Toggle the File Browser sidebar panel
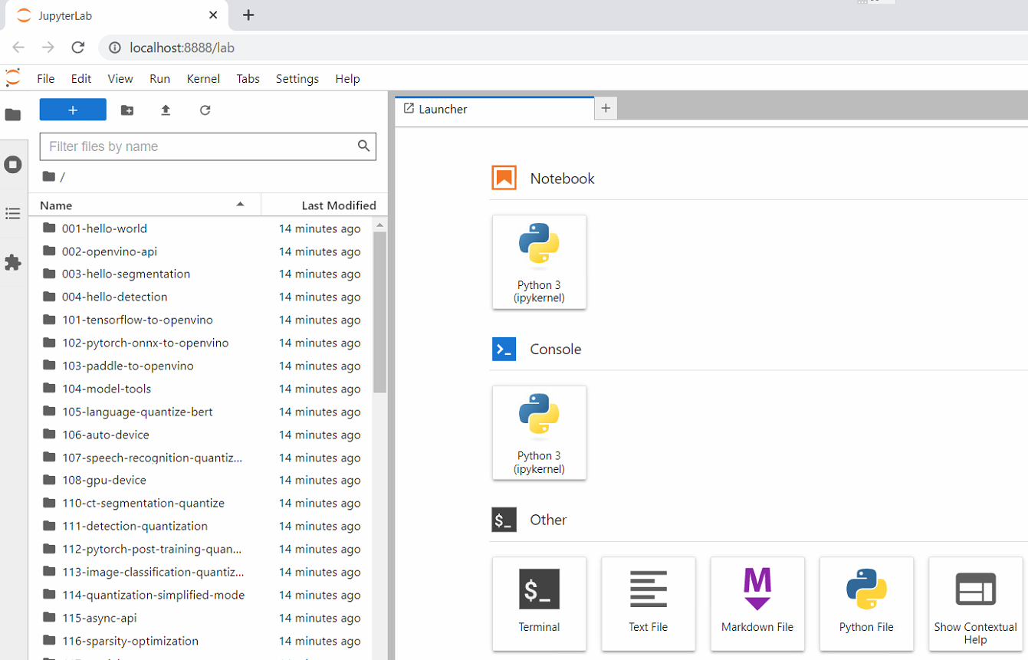This screenshot has height=660, width=1028. 13,115
